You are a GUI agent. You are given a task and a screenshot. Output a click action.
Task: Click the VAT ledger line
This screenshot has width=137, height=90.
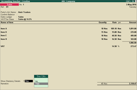click(68, 46)
